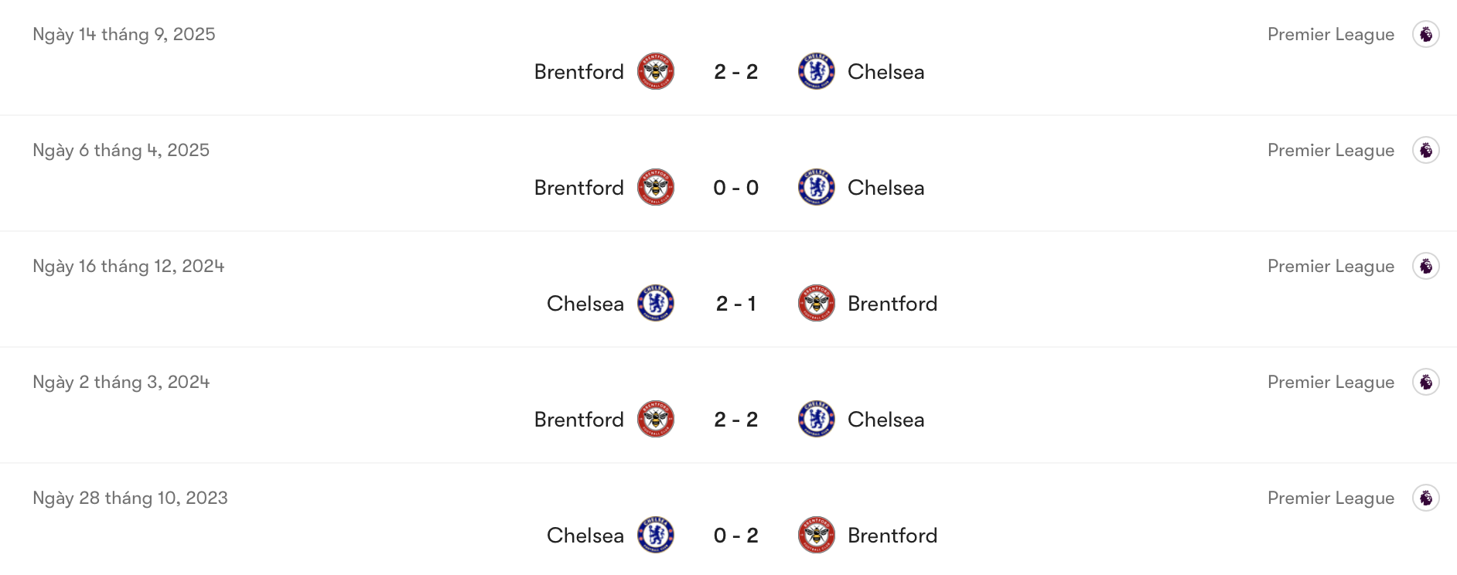This screenshot has width=1457, height=575.
Task: Click the Chelsea name in the October 2023 match
Action: tap(585, 534)
